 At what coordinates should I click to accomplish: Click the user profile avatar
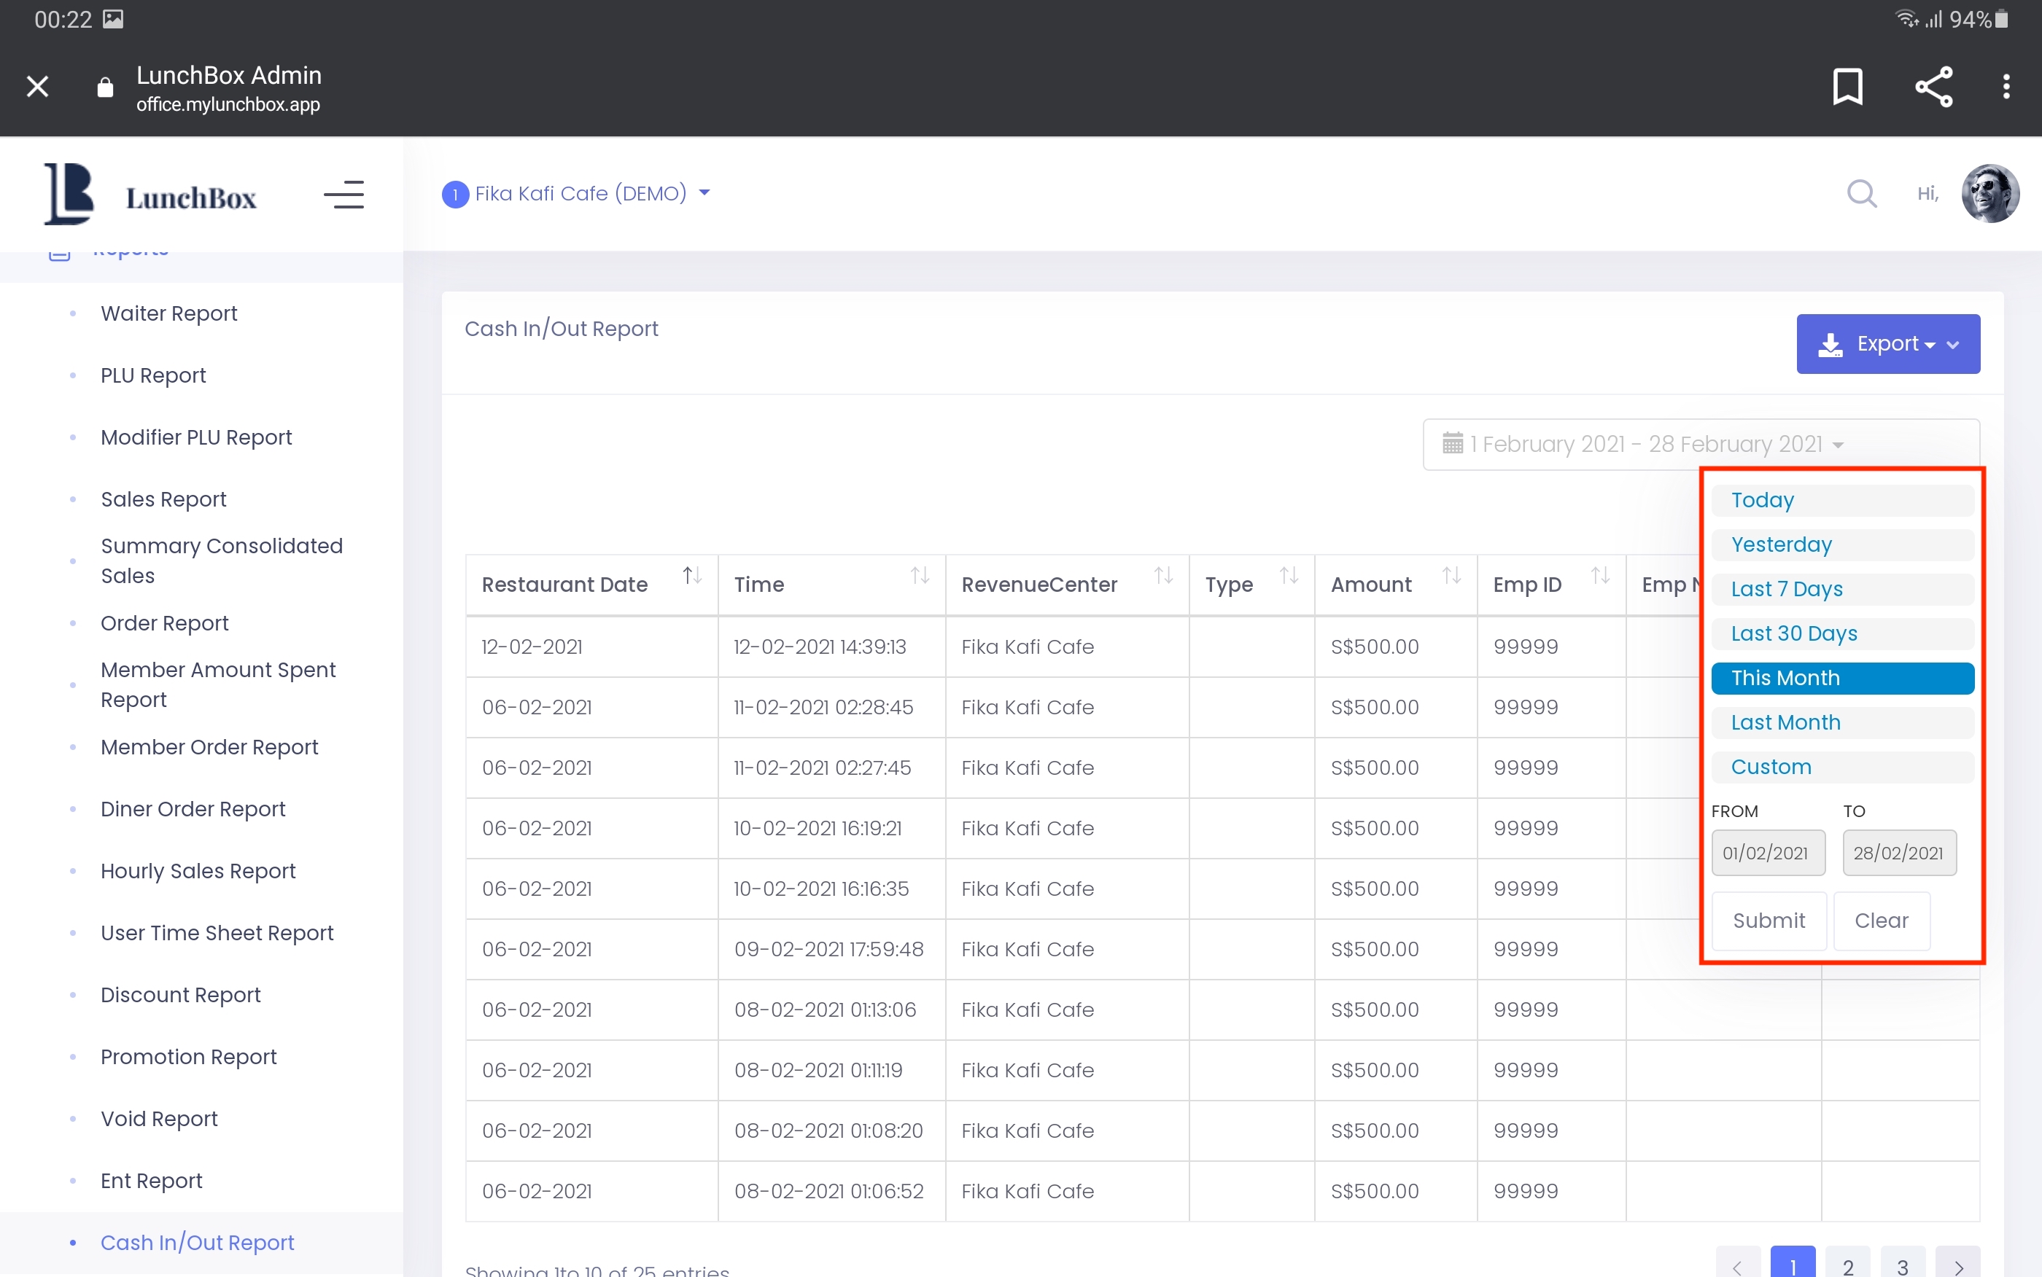coord(1989,193)
